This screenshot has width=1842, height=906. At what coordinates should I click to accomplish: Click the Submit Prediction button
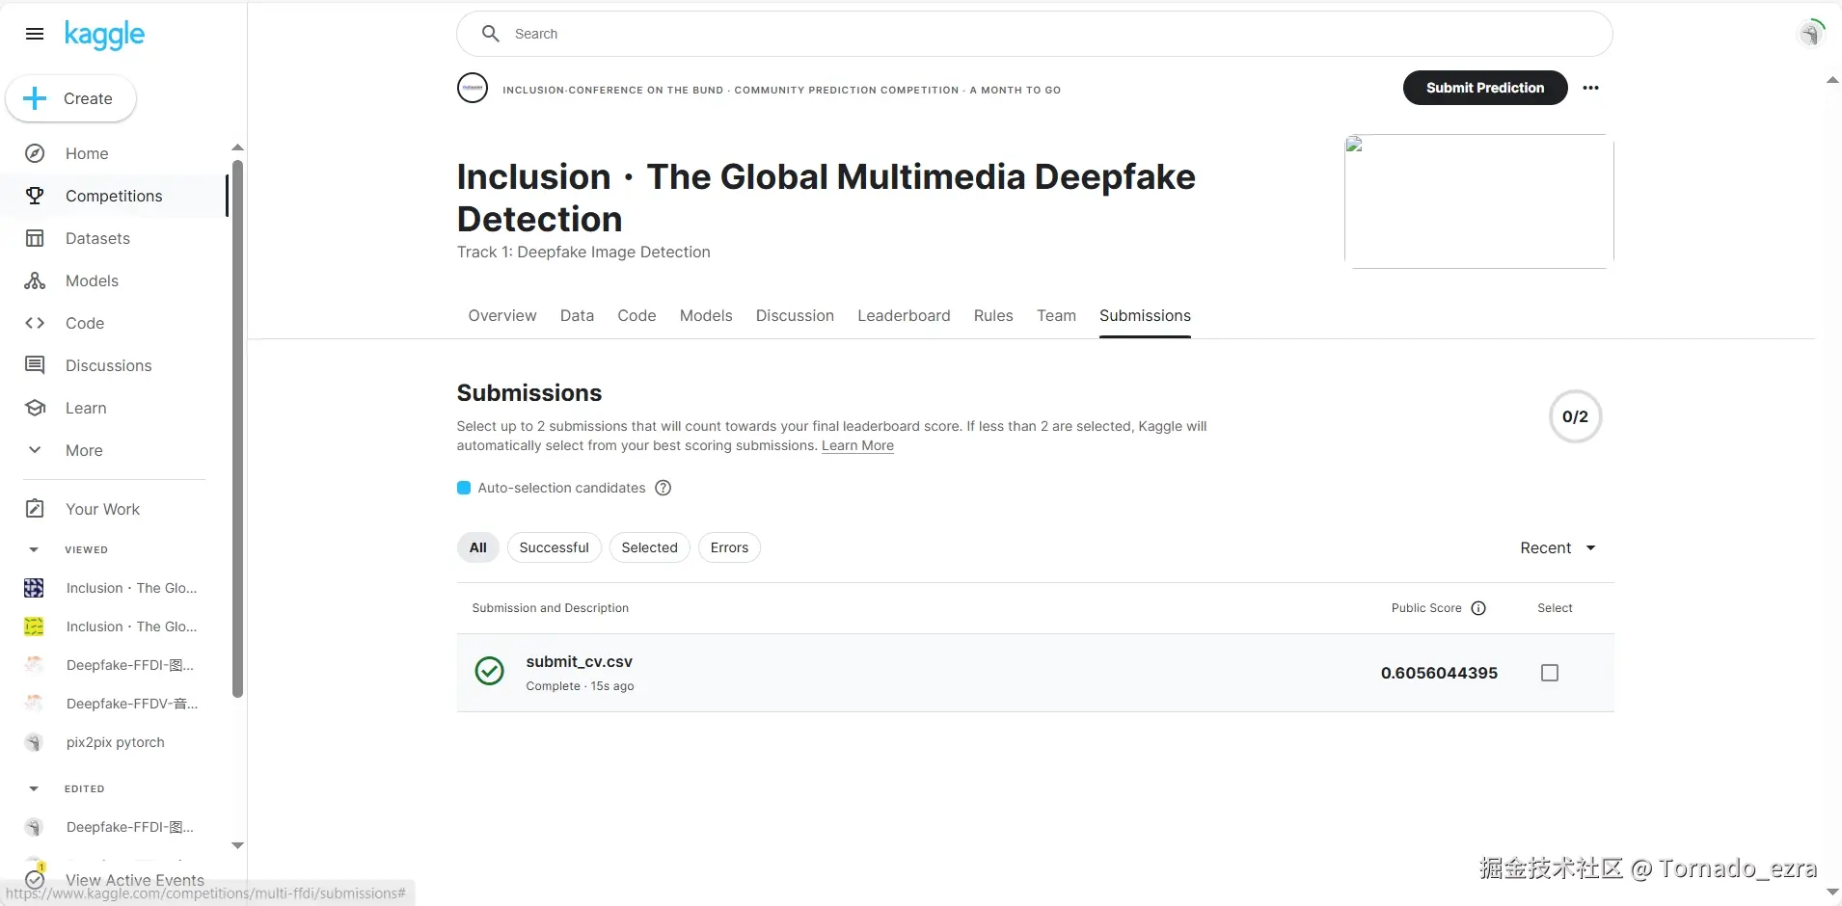click(x=1484, y=88)
